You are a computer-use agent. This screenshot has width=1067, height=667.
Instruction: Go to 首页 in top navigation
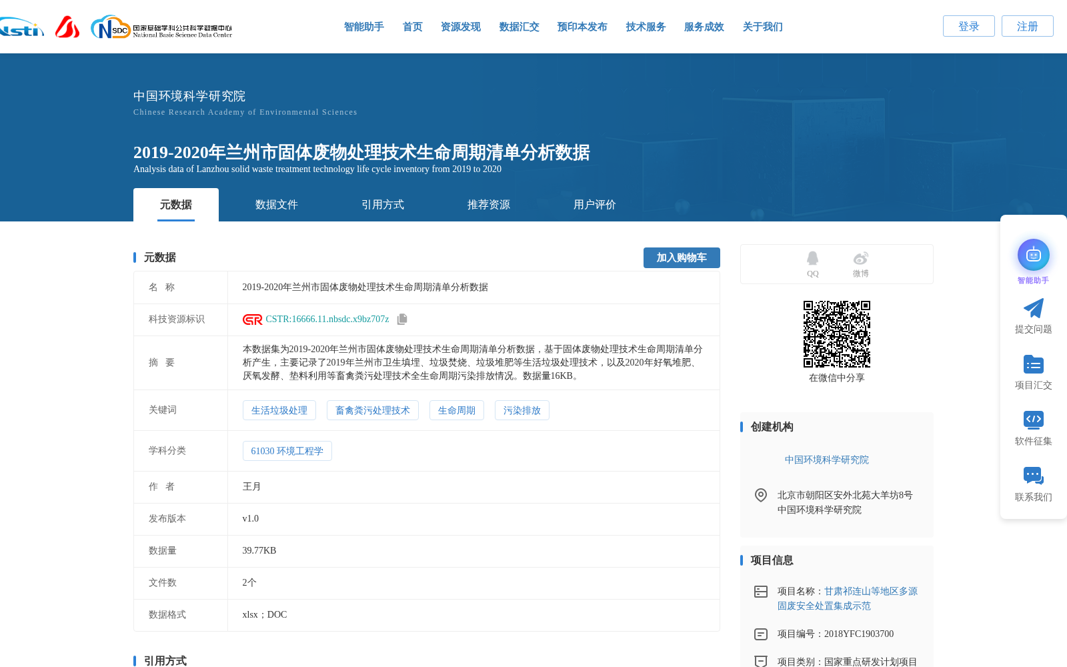(x=413, y=27)
